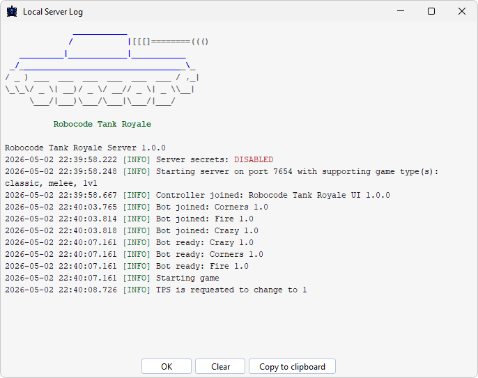Minimize the Local Server Log window
The image size is (478, 378).
pyautogui.click(x=401, y=11)
